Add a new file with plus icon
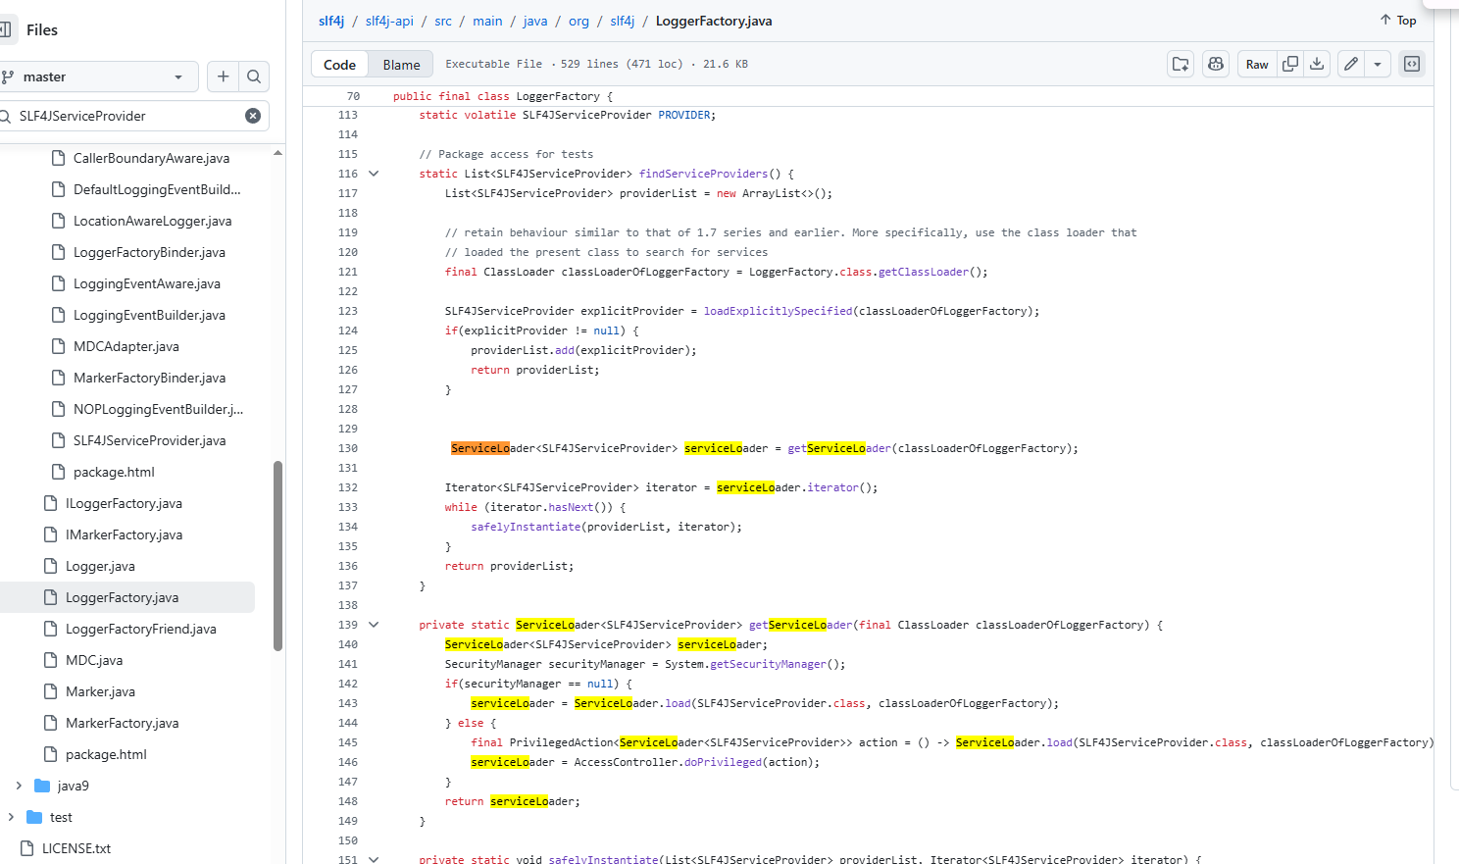 (x=224, y=76)
